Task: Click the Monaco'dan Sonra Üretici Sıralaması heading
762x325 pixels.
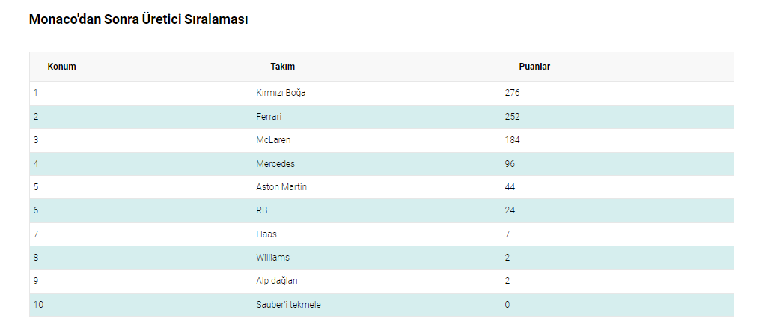Action: pyautogui.click(x=138, y=20)
